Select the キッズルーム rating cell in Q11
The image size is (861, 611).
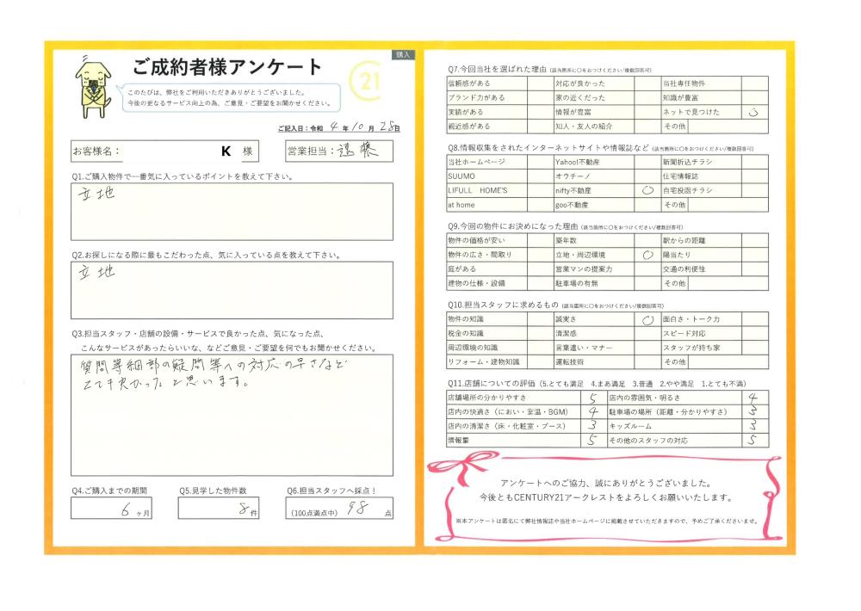pos(753,426)
